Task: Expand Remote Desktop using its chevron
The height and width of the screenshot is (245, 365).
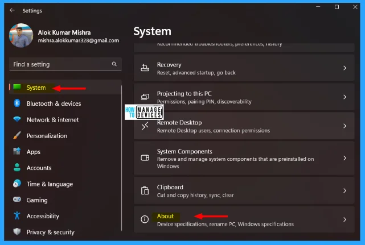Action: 345,126
